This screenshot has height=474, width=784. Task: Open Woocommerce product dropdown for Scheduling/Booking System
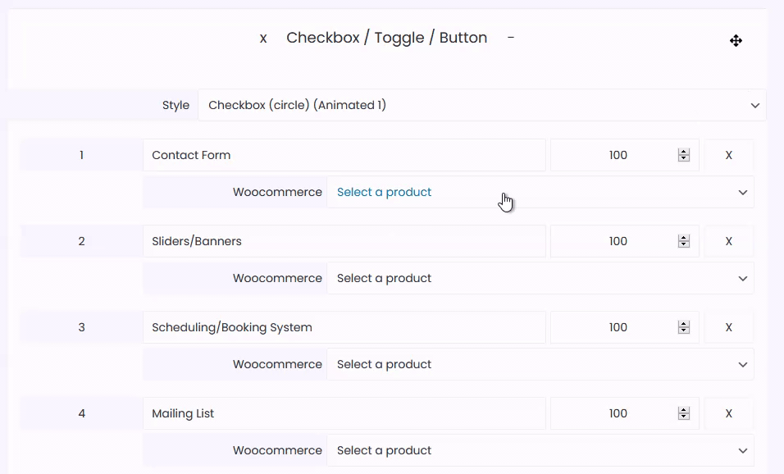coord(540,364)
